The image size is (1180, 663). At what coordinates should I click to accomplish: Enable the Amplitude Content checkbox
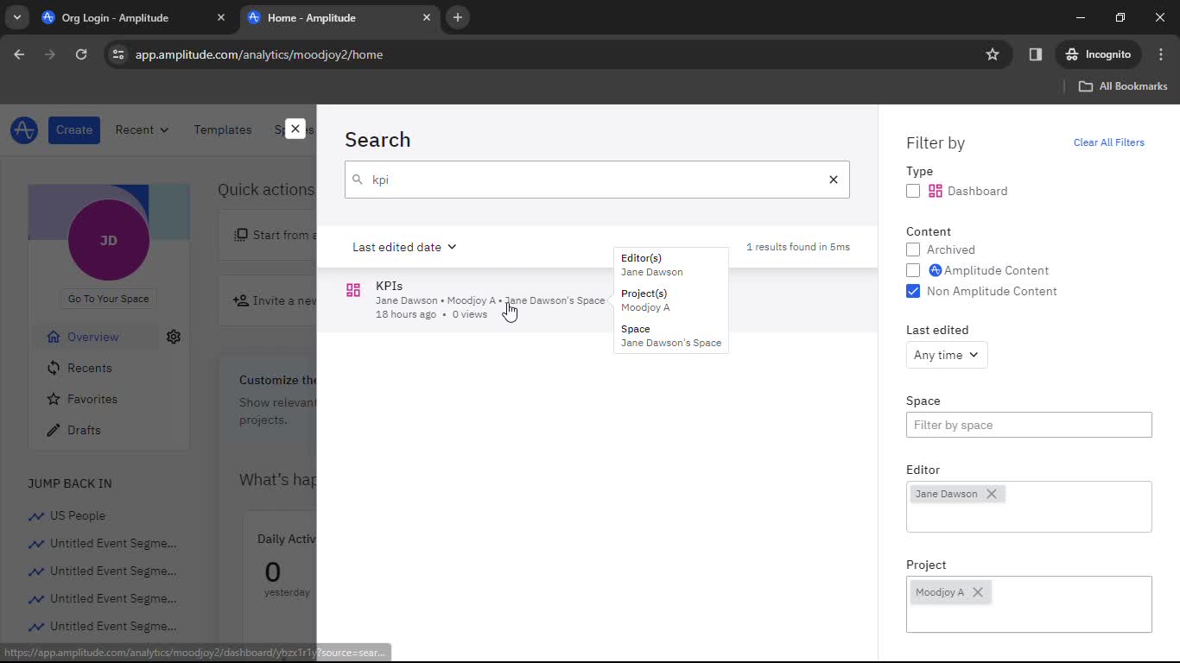(x=913, y=270)
